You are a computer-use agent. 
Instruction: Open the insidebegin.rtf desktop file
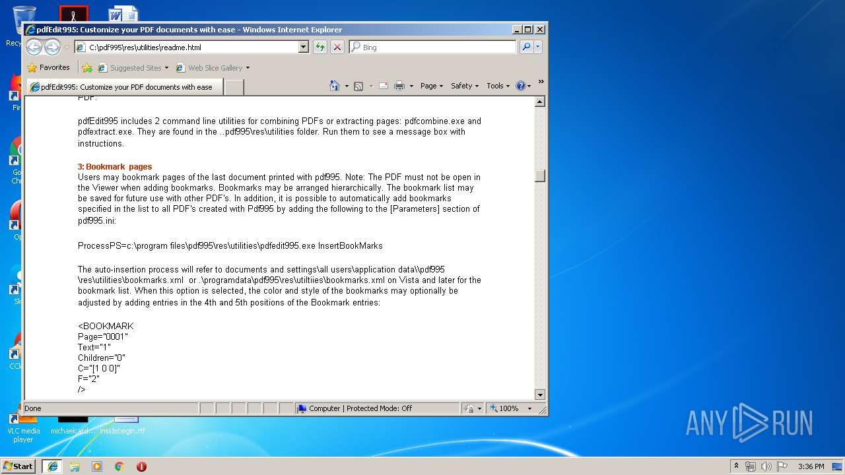click(x=122, y=426)
